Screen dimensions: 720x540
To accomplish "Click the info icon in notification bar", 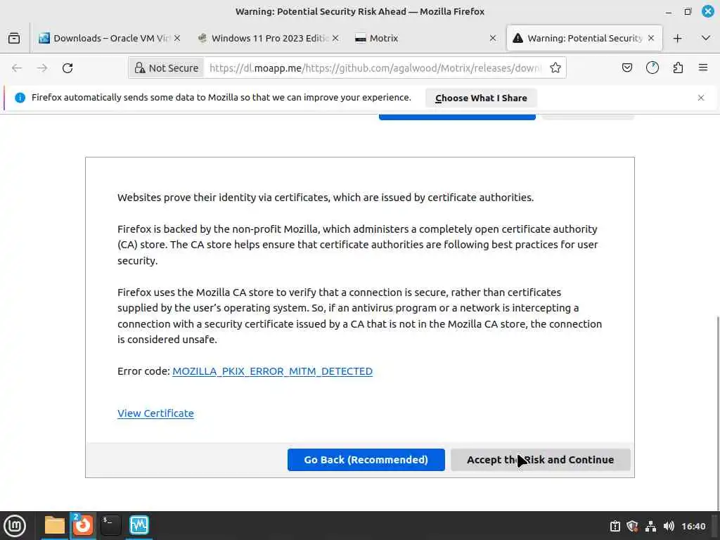I will tap(20, 98).
